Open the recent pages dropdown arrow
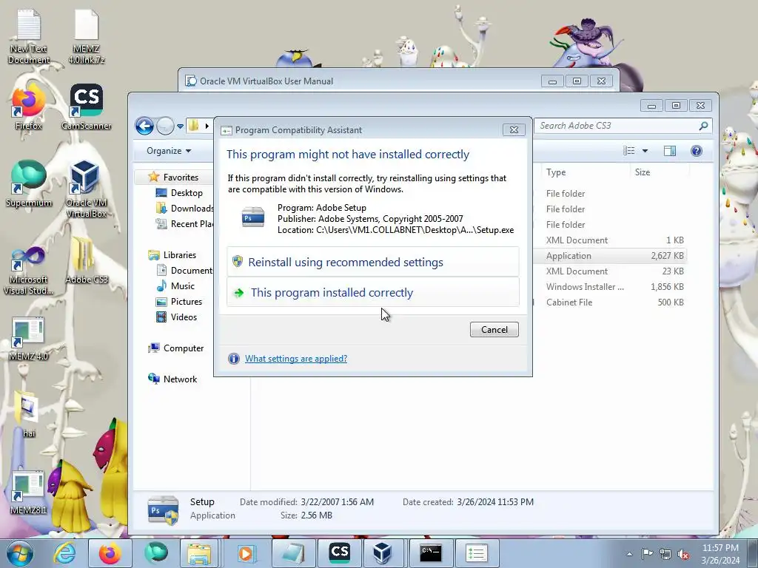The image size is (758, 568). pyautogui.click(x=180, y=126)
